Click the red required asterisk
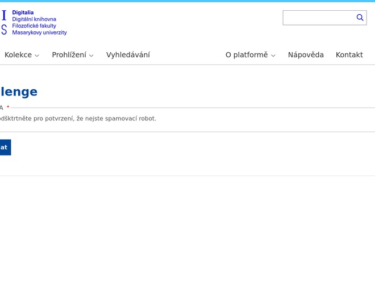 click(8, 108)
